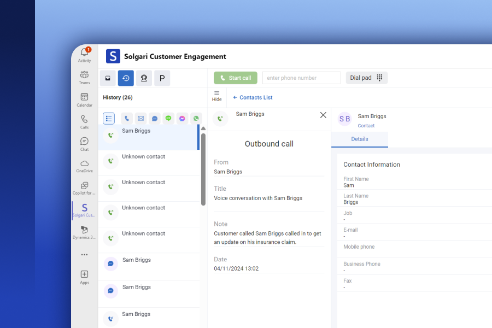Viewport: 492px width, 328px height.
Task: Click the history list scrollbar thumb
Action: click(203, 169)
